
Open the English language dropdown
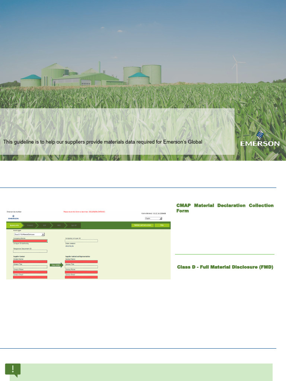153,218
